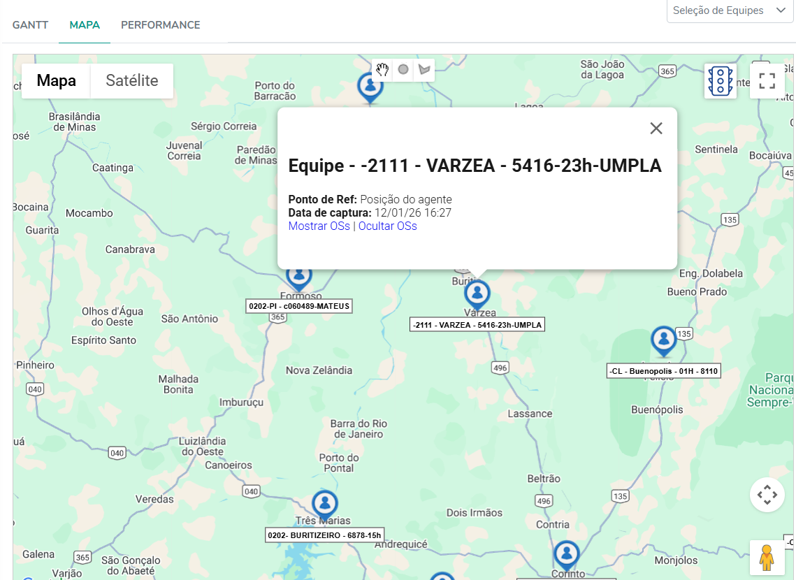
Task: Open the PERFORMANCE tab
Action: point(160,25)
